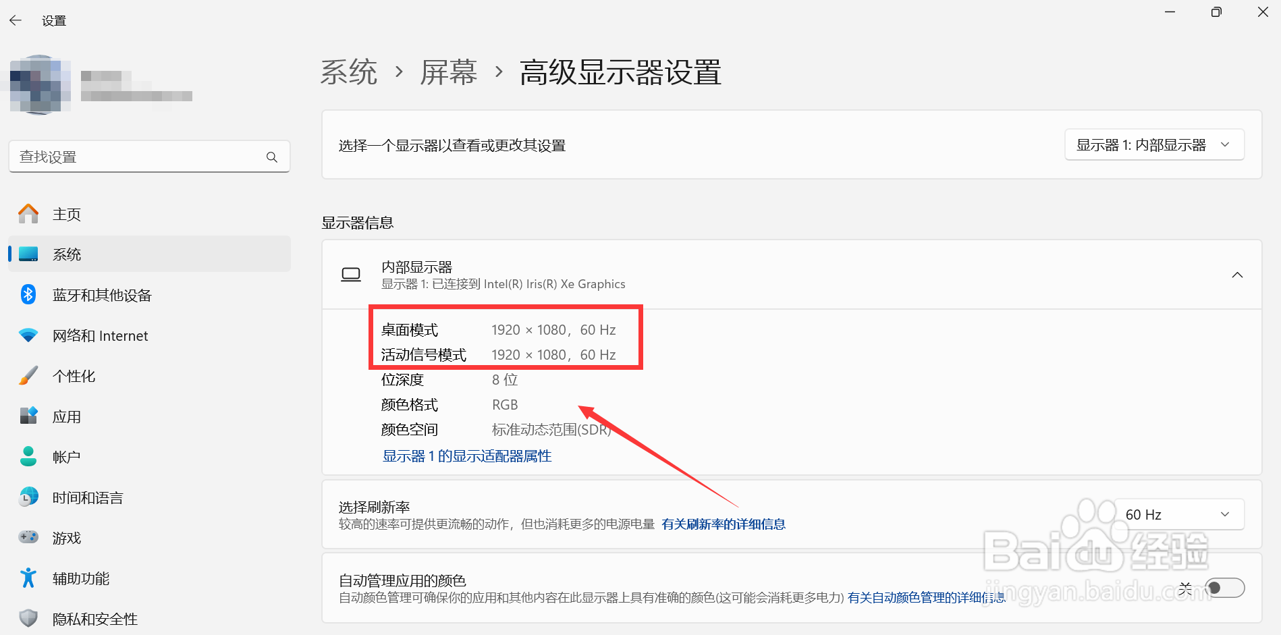Select 系统 in the breadcrumb
1281x635 pixels.
(349, 73)
